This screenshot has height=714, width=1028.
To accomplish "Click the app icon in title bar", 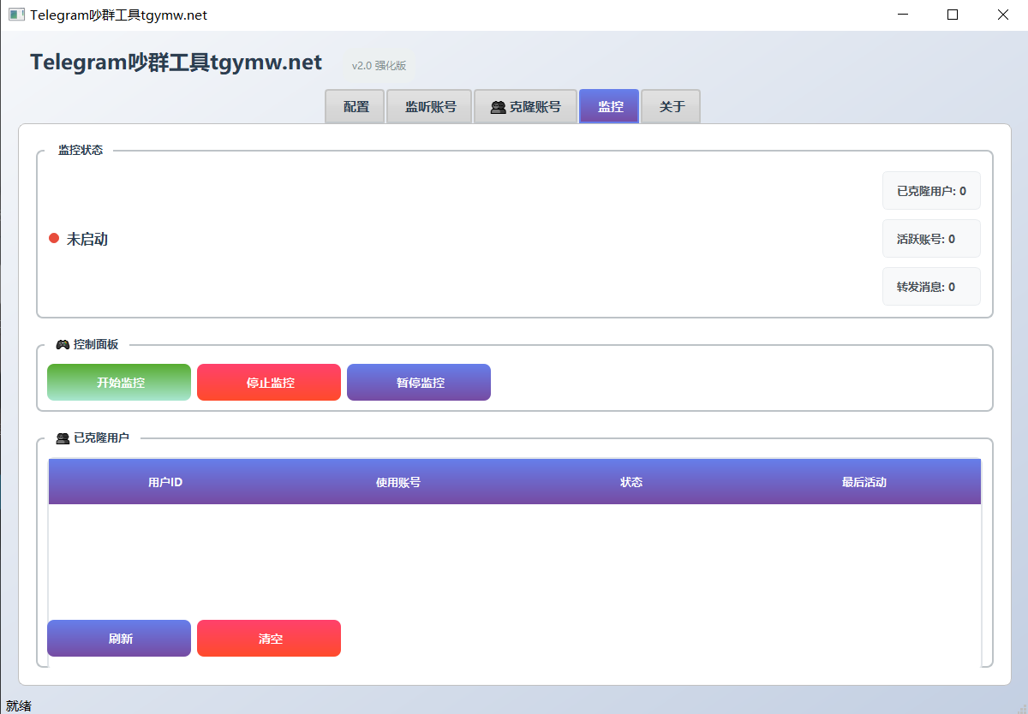I will coord(16,15).
